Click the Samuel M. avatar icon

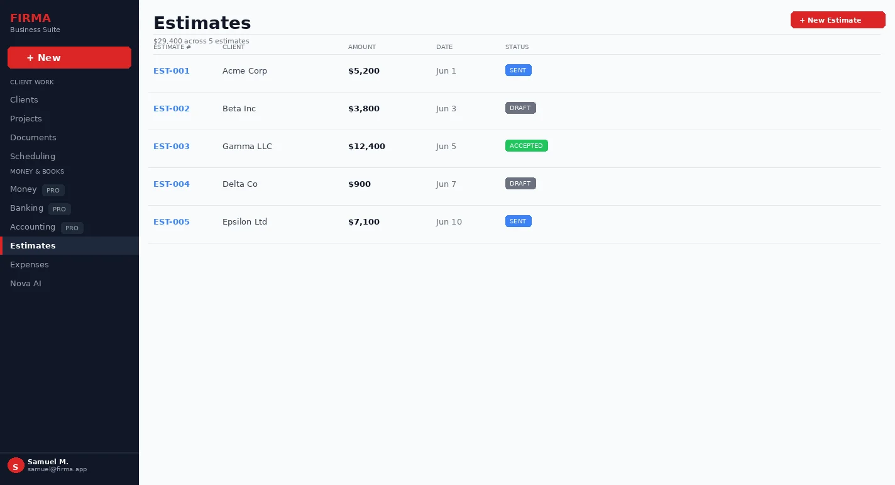[x=16, y=465]
